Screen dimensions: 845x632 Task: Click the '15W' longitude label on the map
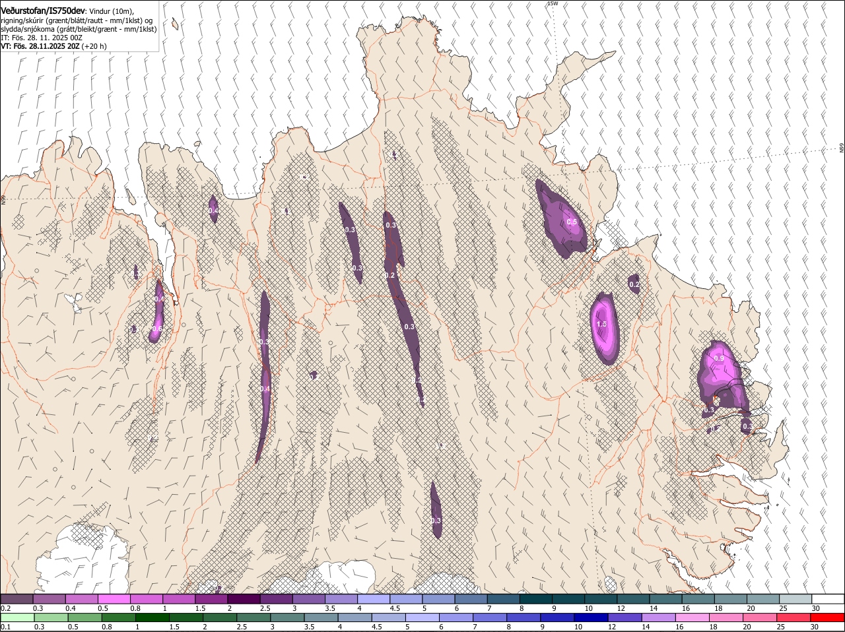click(553, 3)
